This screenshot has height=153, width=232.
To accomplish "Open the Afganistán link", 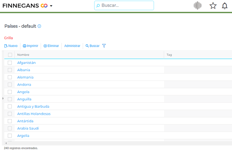I will point(26,63).
